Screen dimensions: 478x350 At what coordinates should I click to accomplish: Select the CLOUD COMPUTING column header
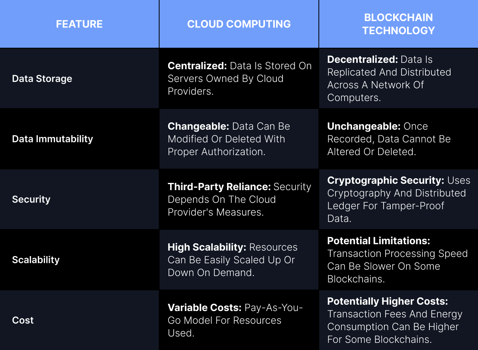pos(239,24)
